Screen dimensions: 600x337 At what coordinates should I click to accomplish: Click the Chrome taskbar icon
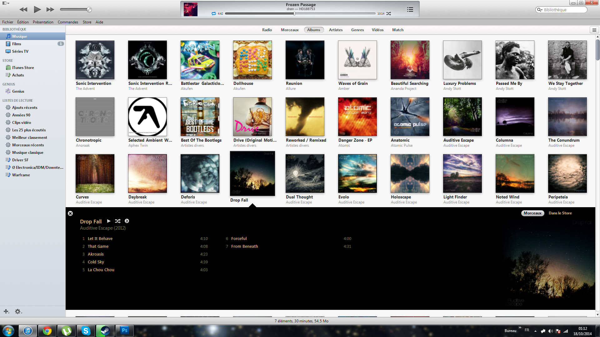point(47,331)
